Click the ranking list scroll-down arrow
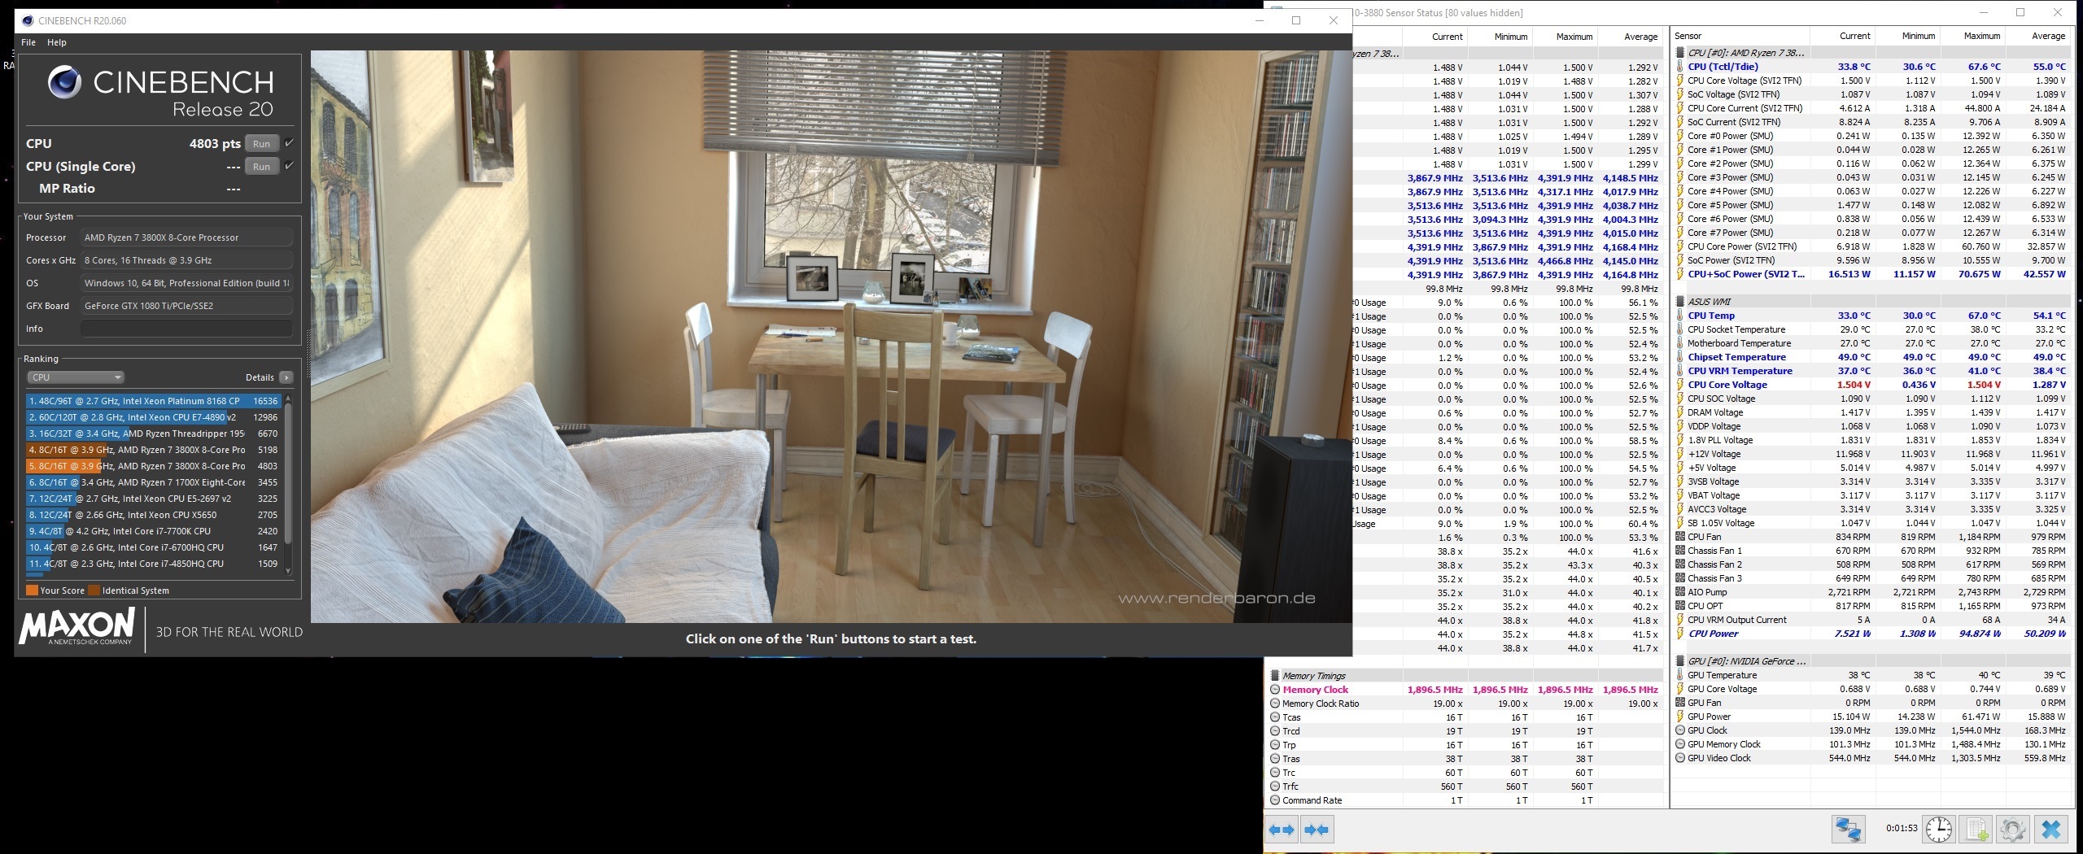Viewport: 2083px width, 854px height. coord(287,571)
